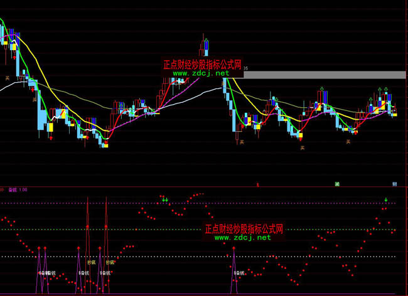Select the green marker on the bottom time axis
Screen dimensions: 408x296
click(x=337, y=184)
